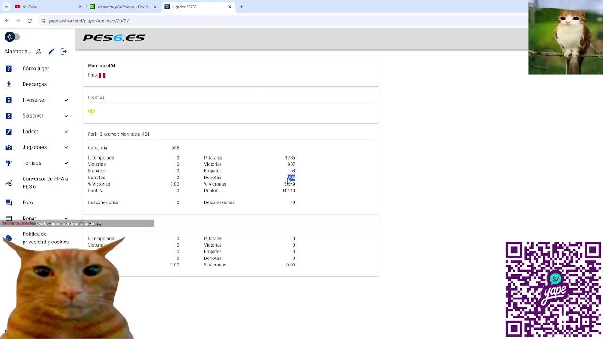Image resolution: width=603 pixels, height=339 pixels.
Task: Click the Fiveserver number 5 icon
Action: [x=8, y=100]
